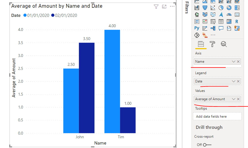
Task: Choose the ArcGIS Maps visual
Action: click(237, 28)
